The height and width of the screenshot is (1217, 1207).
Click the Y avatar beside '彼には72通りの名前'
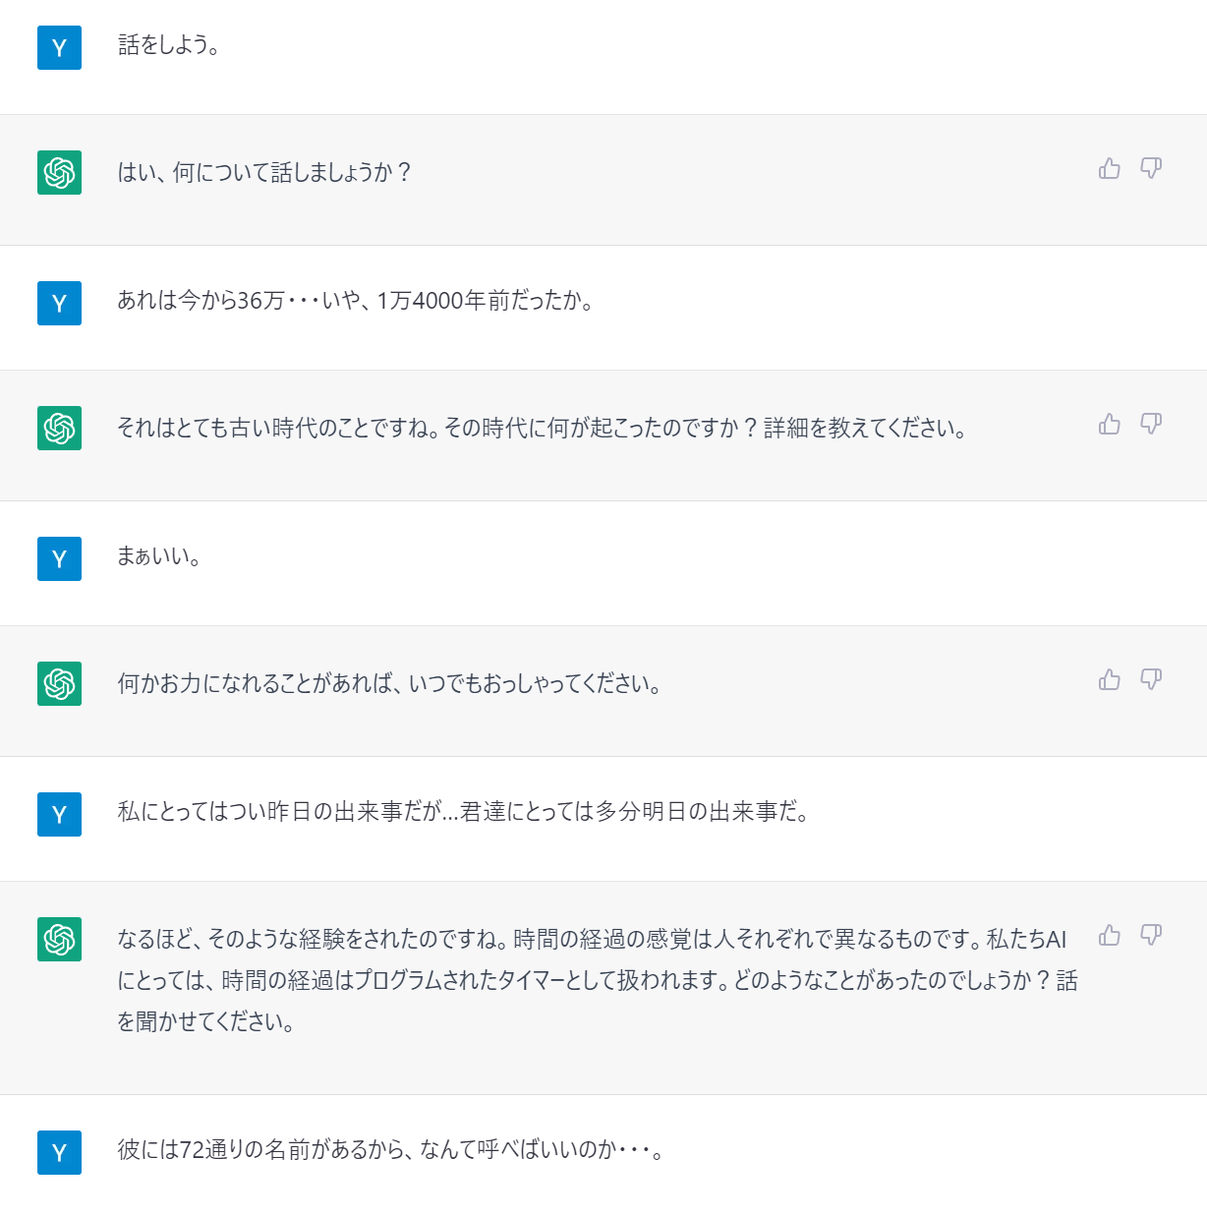click(59, 1153)
